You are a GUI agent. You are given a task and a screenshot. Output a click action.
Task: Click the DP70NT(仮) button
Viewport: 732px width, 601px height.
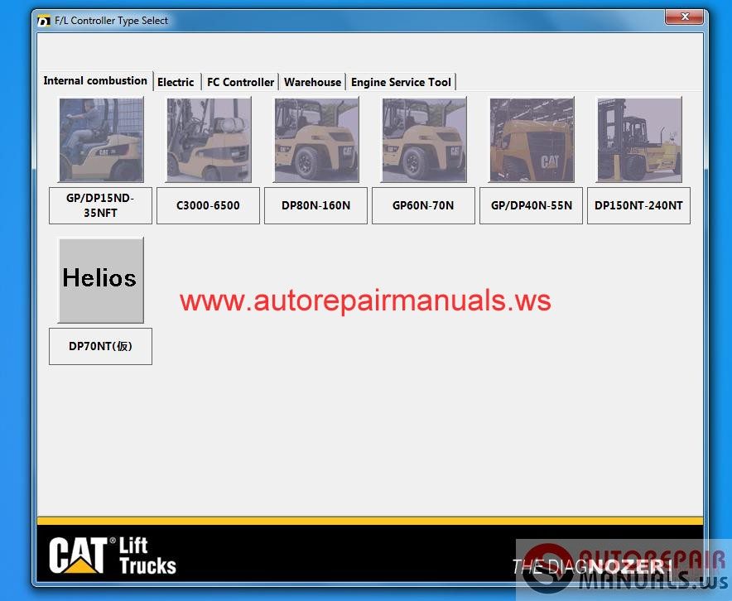coord(100,346)
